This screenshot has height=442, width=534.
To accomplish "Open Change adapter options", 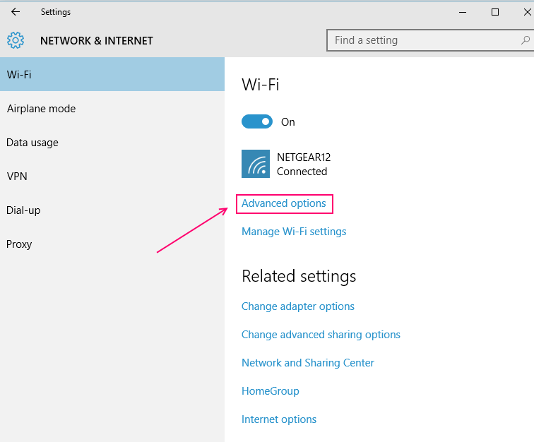I will point(298,306).
